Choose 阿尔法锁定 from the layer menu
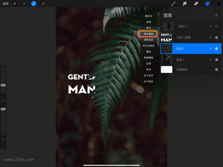This screenshot has height=167, width=223. 149,46
